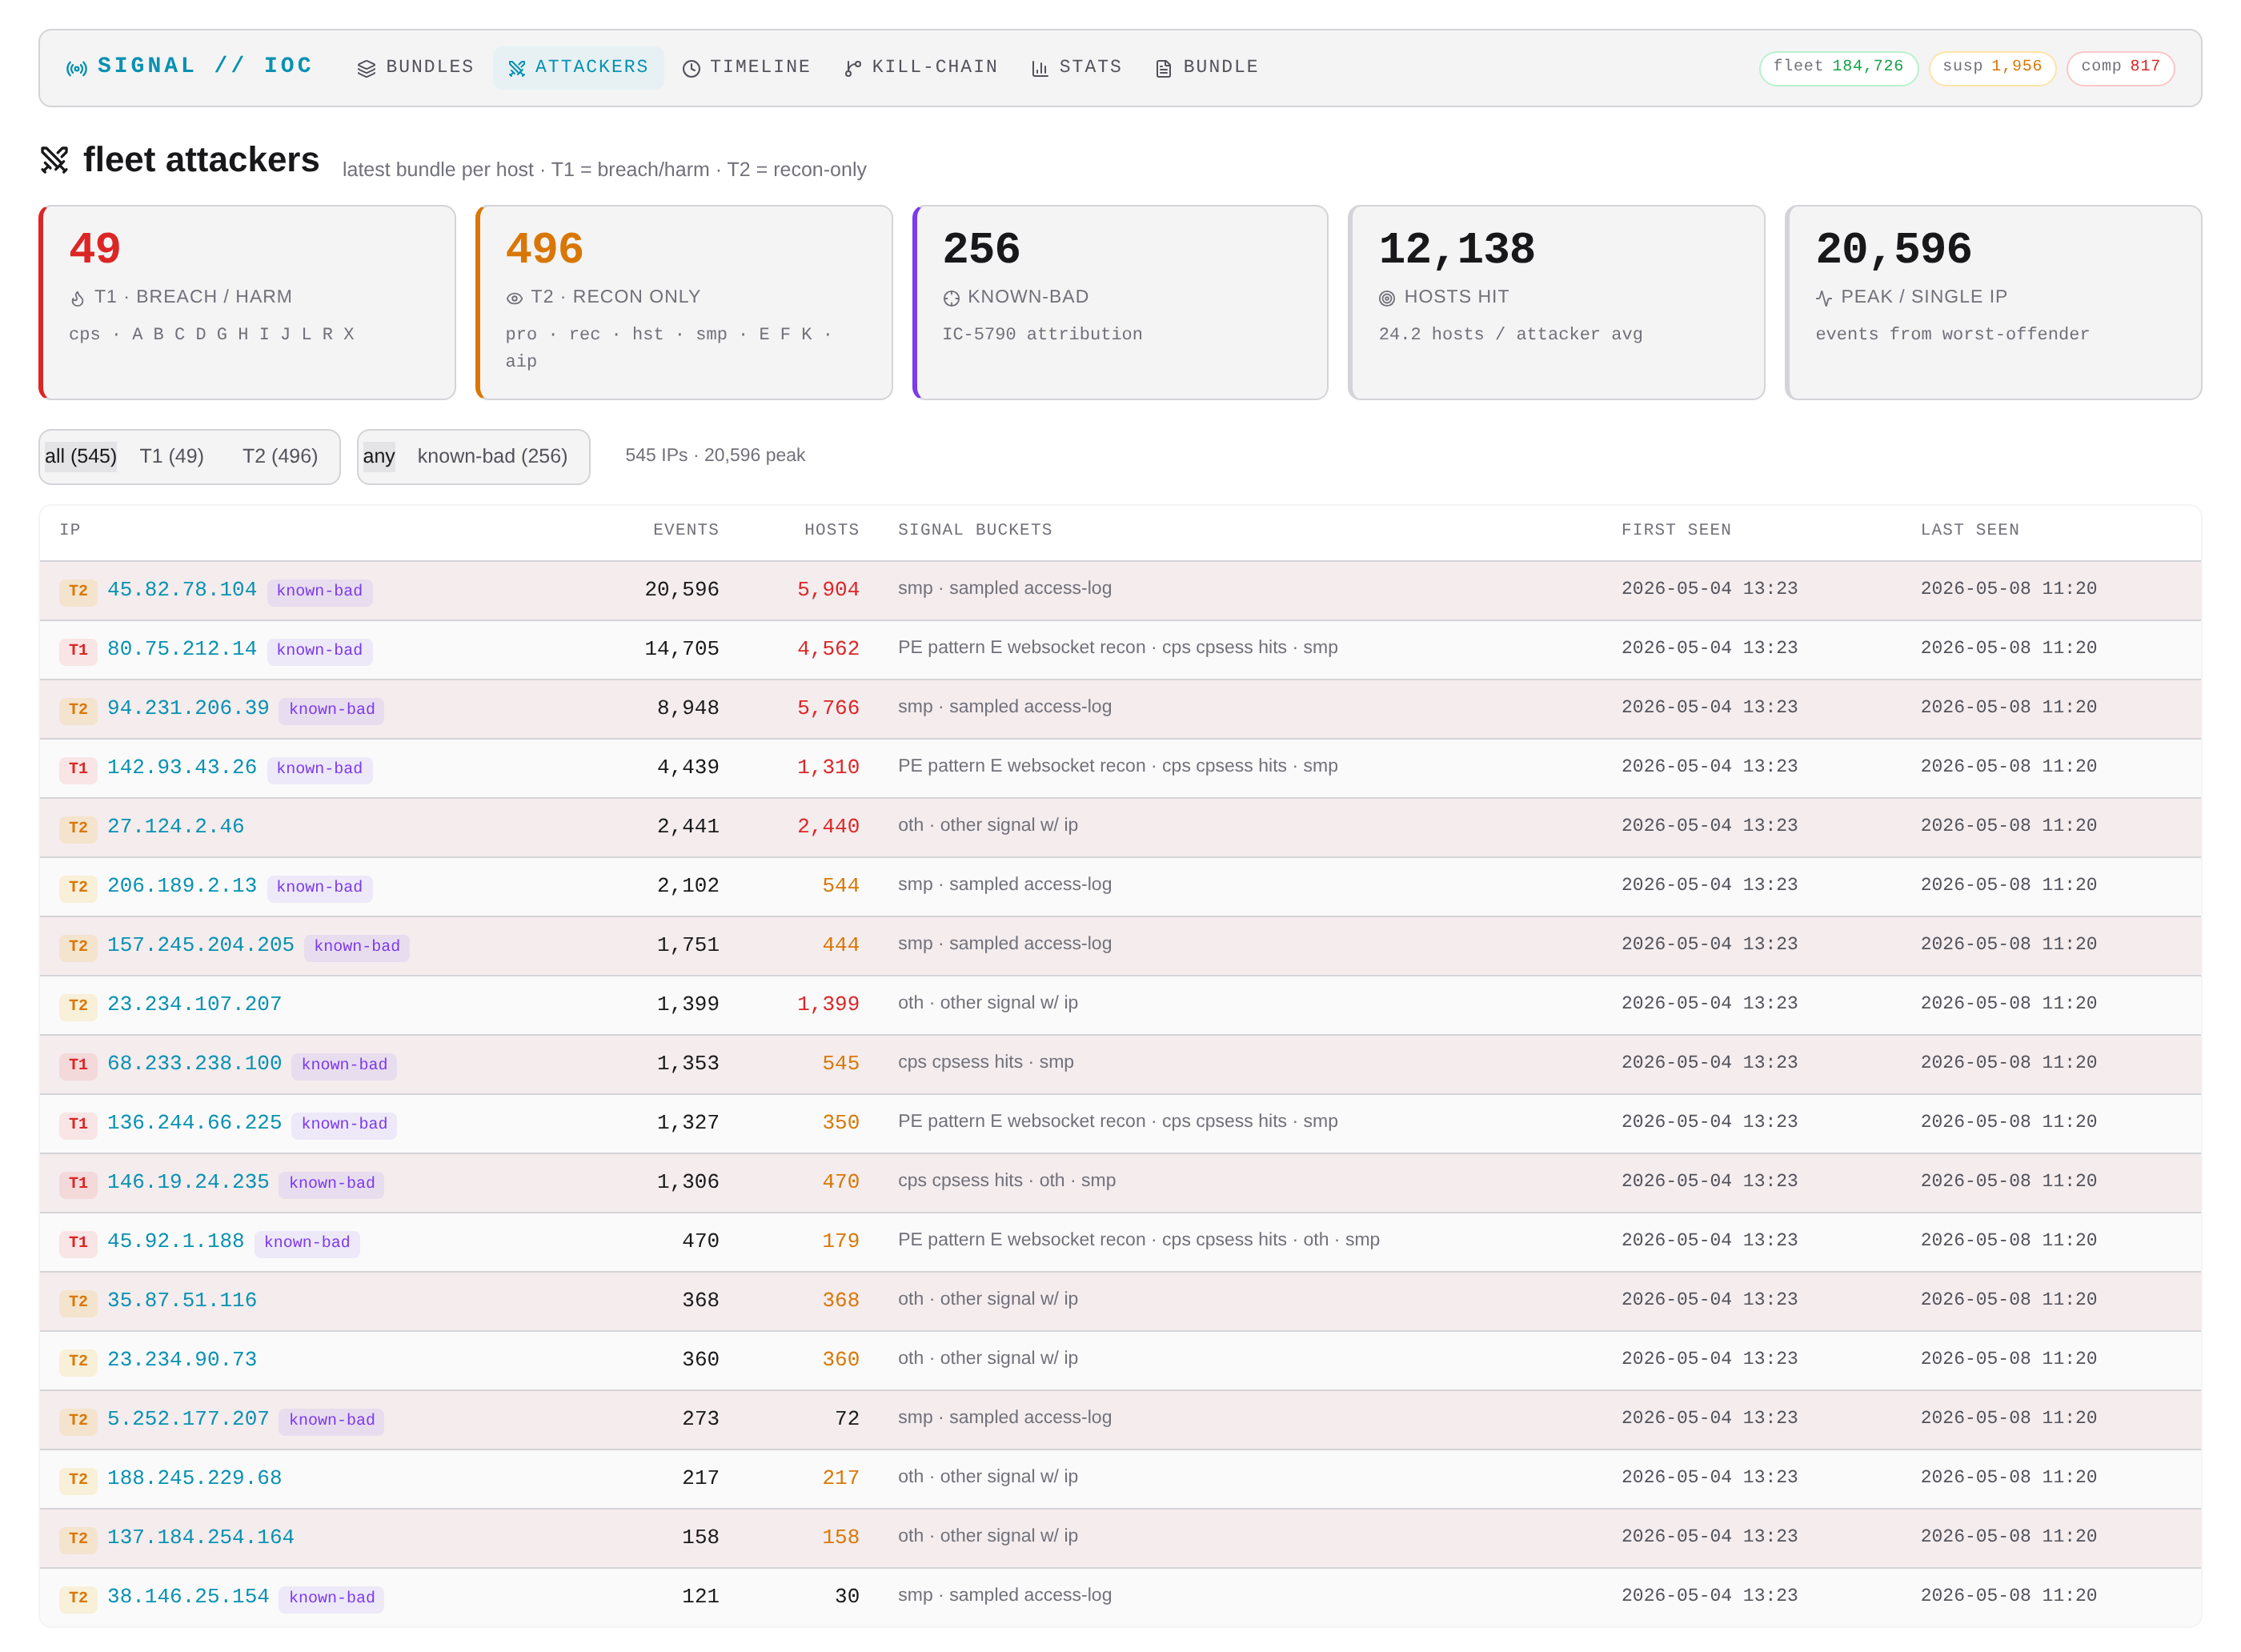Click the Bundle document icon
The height and width of the screenshot is (1652, 2241).
[x=1163, y=68]
